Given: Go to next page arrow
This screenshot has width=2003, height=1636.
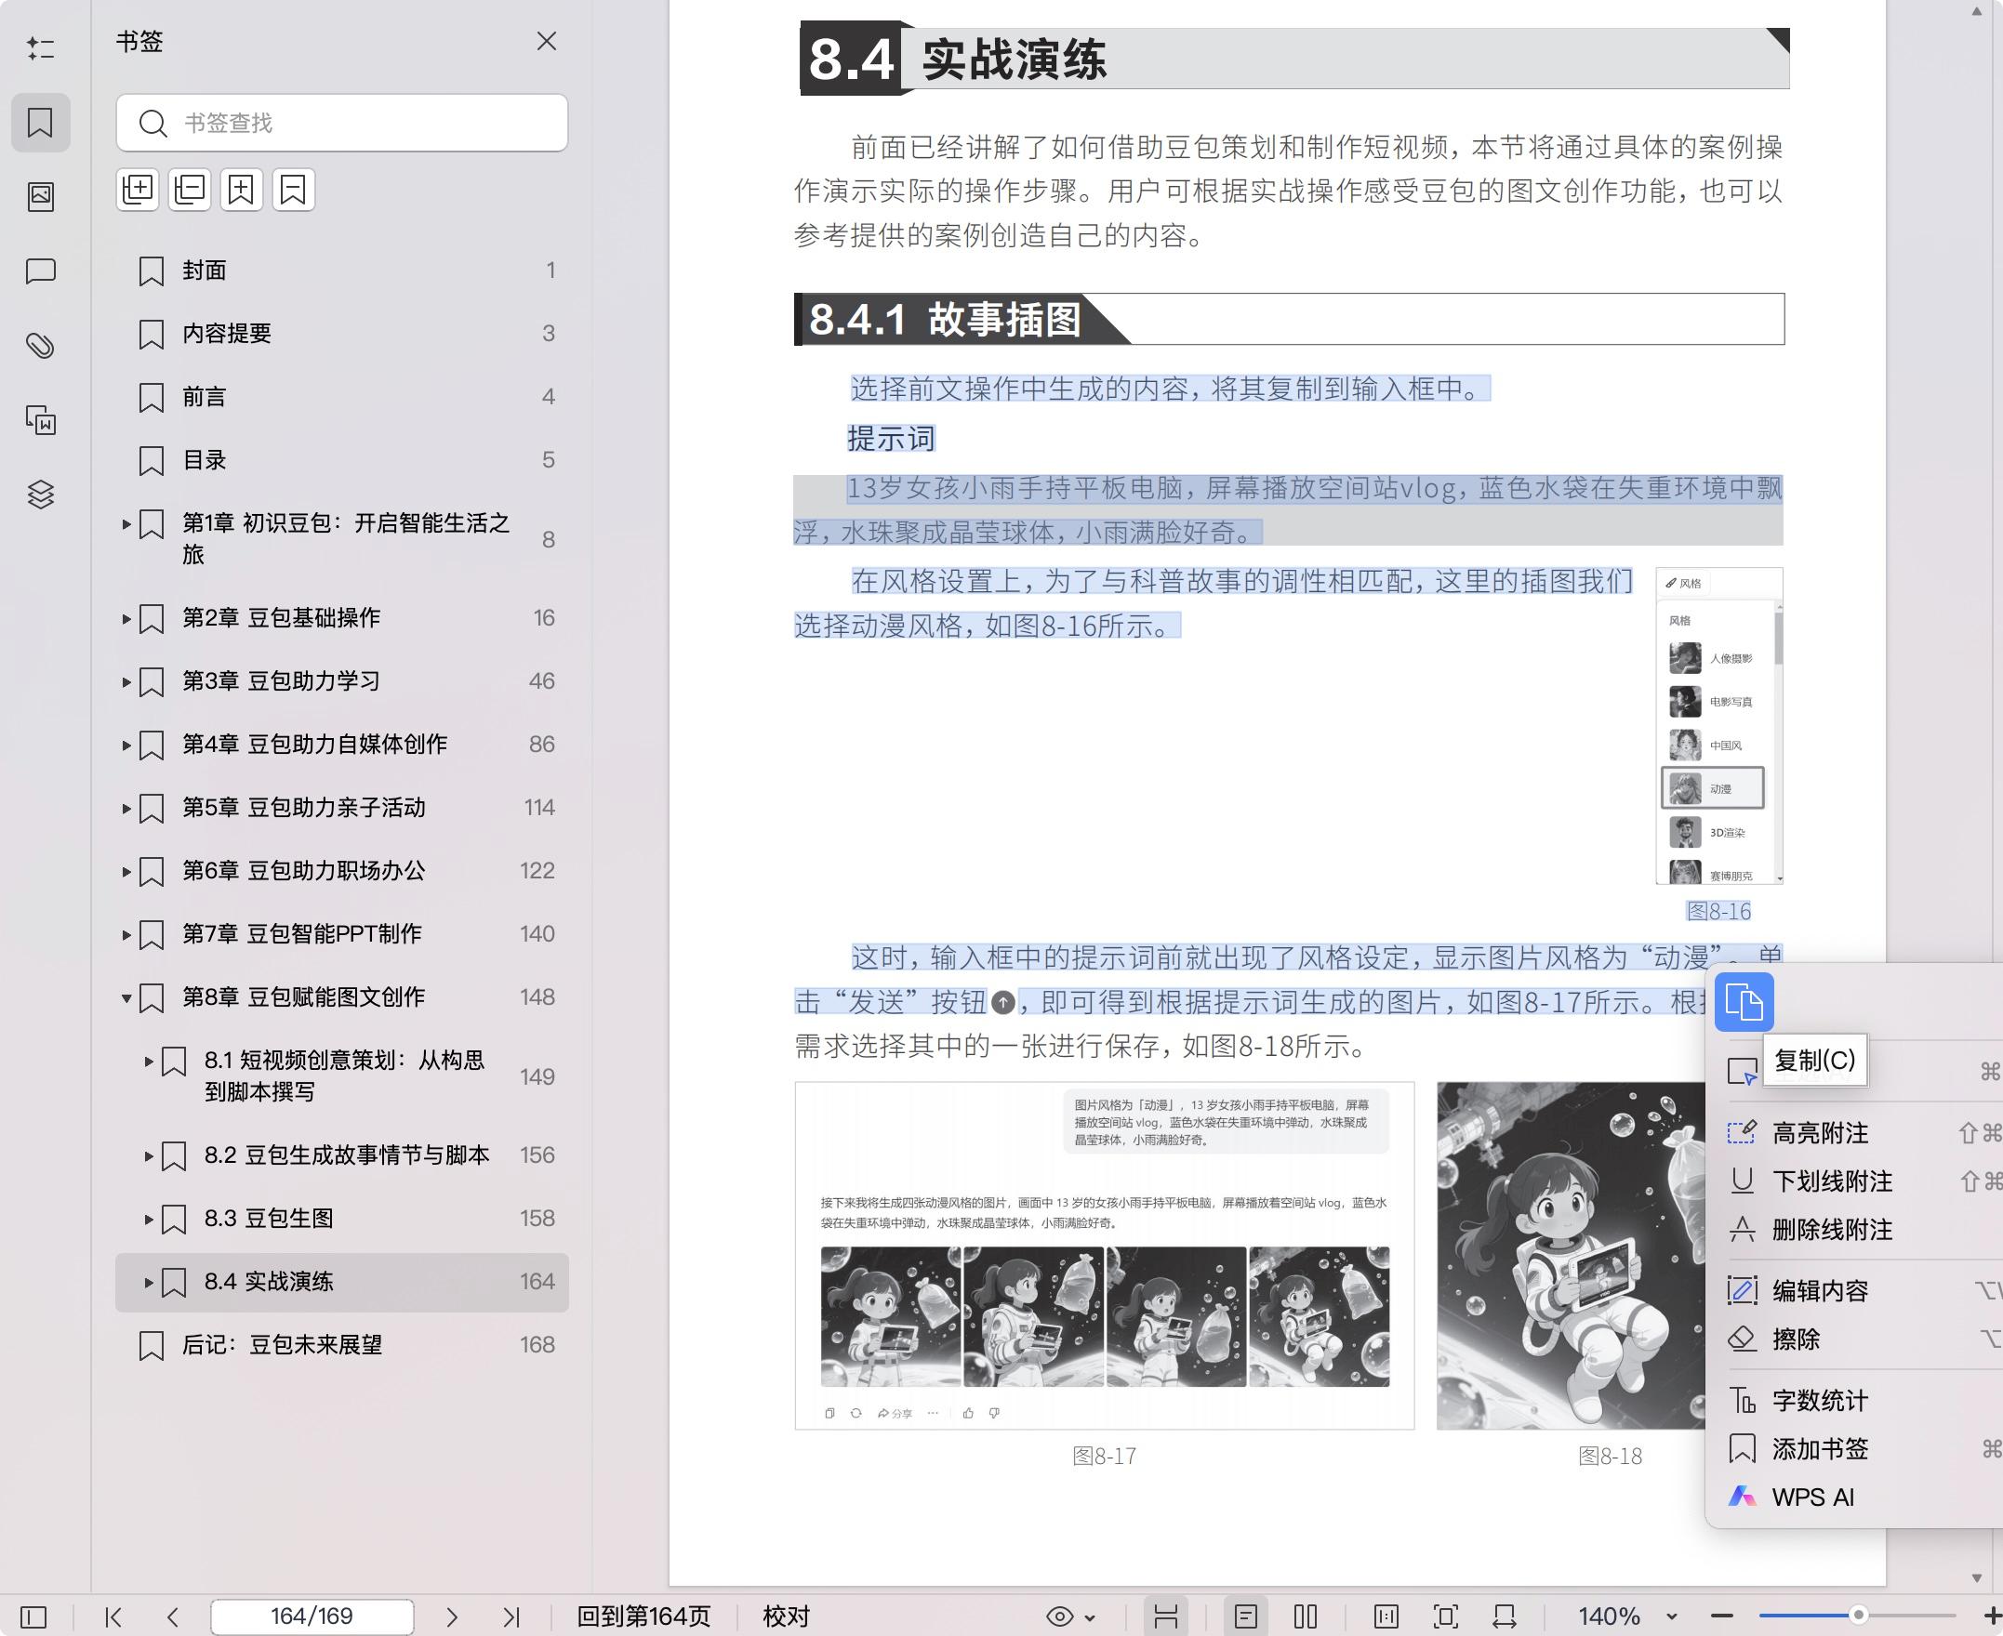Looking at the screenshot, I should click(452, 1617).
